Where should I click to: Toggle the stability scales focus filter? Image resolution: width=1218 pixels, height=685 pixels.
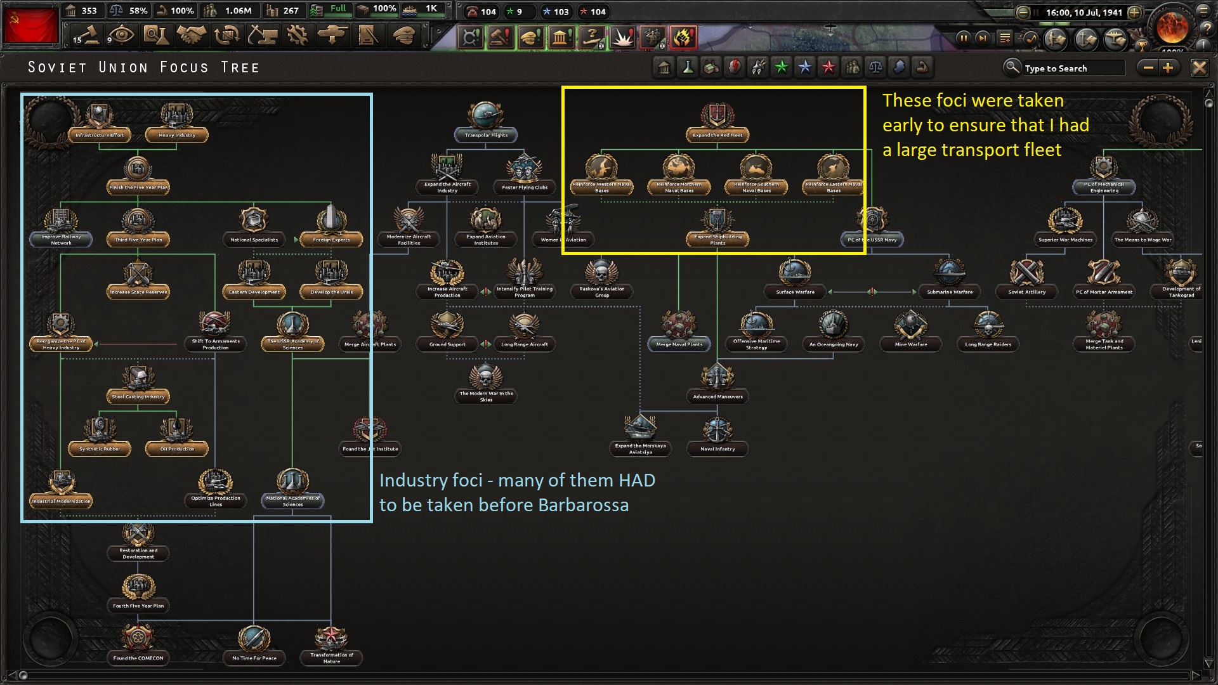click(875, 67)
